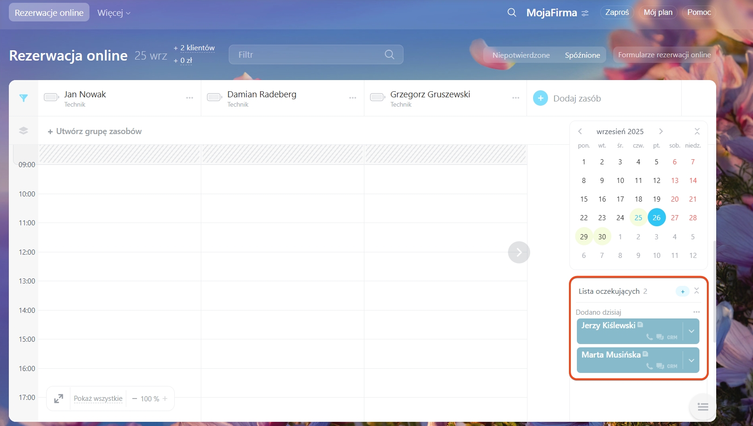Click the magnifier icon inside Filtr field
753x426 pixels.
pos(390,54)
